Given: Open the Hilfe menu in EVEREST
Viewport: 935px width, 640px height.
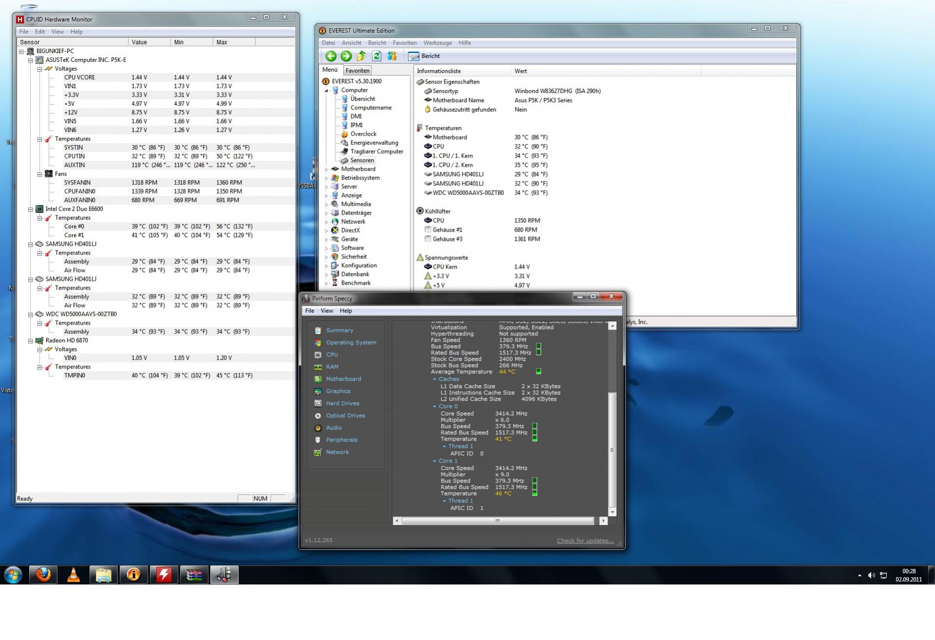Looking at the screenshot, I should [465, 43].
